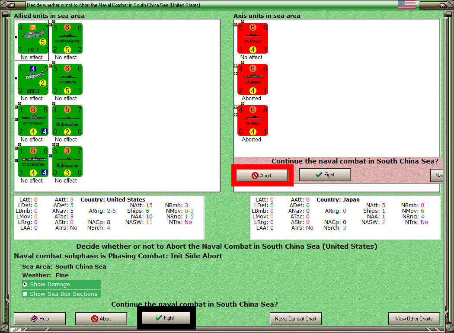Click the Country: Japan label
The image size is (454, 333).
[338, 199]
